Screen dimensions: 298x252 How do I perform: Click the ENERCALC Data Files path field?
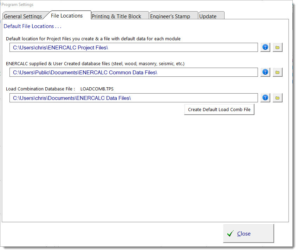coord(134,98)
